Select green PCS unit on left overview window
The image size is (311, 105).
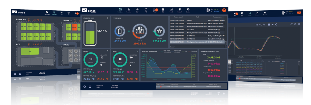point(30,51)
